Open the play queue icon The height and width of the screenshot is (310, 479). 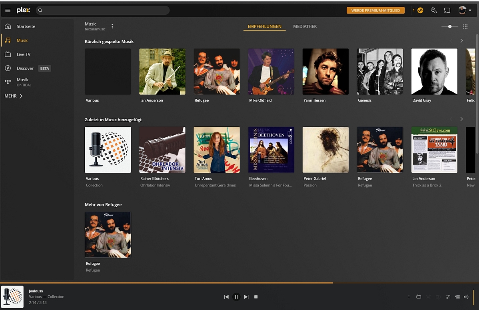(x=457, y=297)
